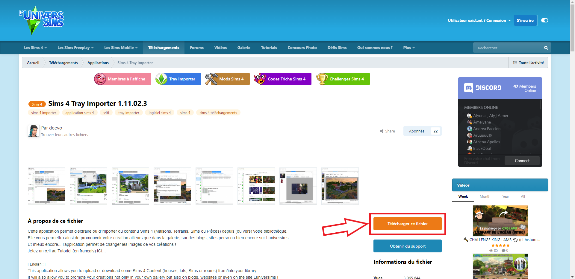Screen dimensions: 575x279
Task: Click the Tray Importer plumbob icon
Action: [161, 79]
